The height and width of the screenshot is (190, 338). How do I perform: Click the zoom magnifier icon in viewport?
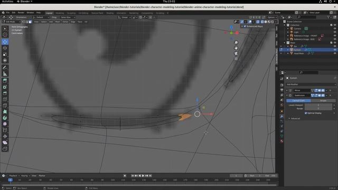pyautogui.click(x=236, y=43)
